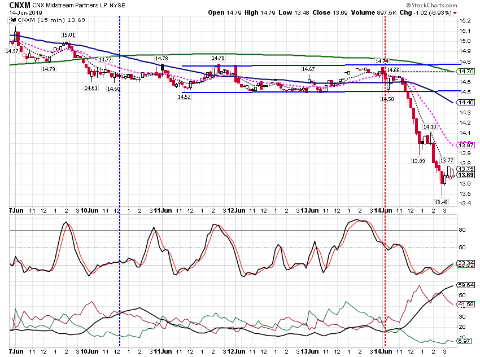
Task: Click the 14.61 low price callout
Action: click(91, 88)
